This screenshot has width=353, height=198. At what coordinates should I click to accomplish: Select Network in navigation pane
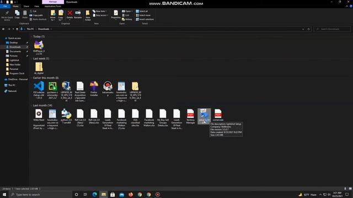pyautogui.click(x=12, y=91)
